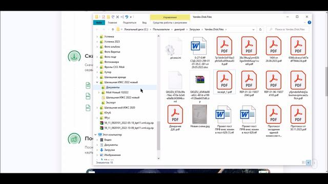Screen dimensions: 328x184
Task: Select the picasa.ini file icon
Action: [x=175, y=47]
